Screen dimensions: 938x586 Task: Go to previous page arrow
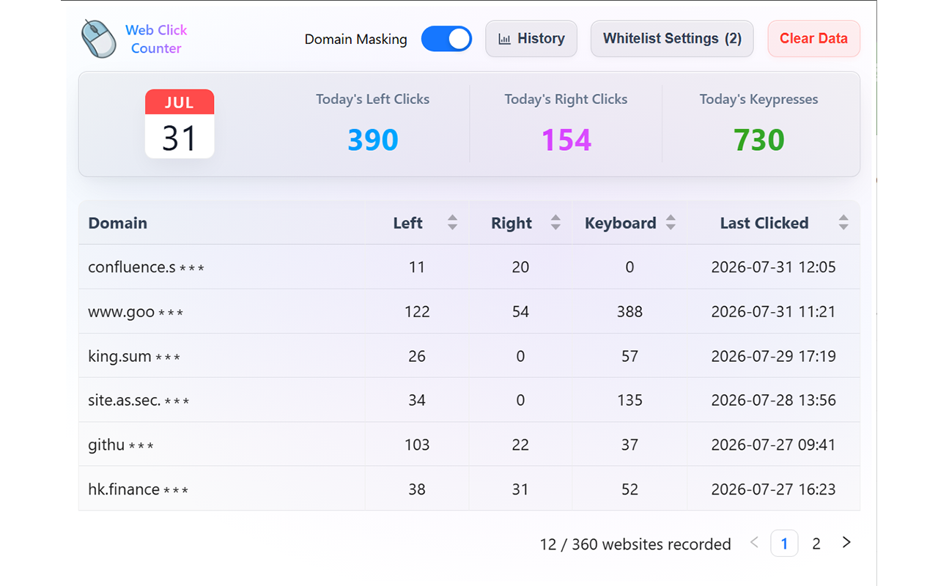(754, 543)
